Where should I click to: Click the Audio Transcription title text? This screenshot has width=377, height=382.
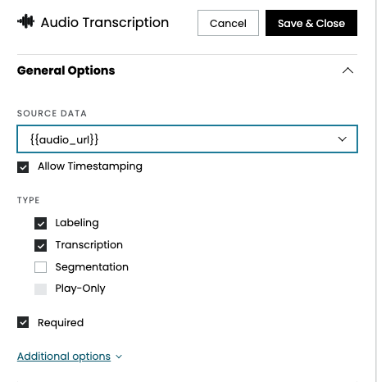click(x=105, y=22)
